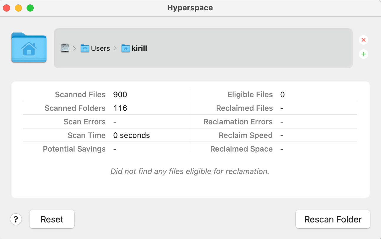Select the Users folder icon in the breadcrumb

[85, 48]
